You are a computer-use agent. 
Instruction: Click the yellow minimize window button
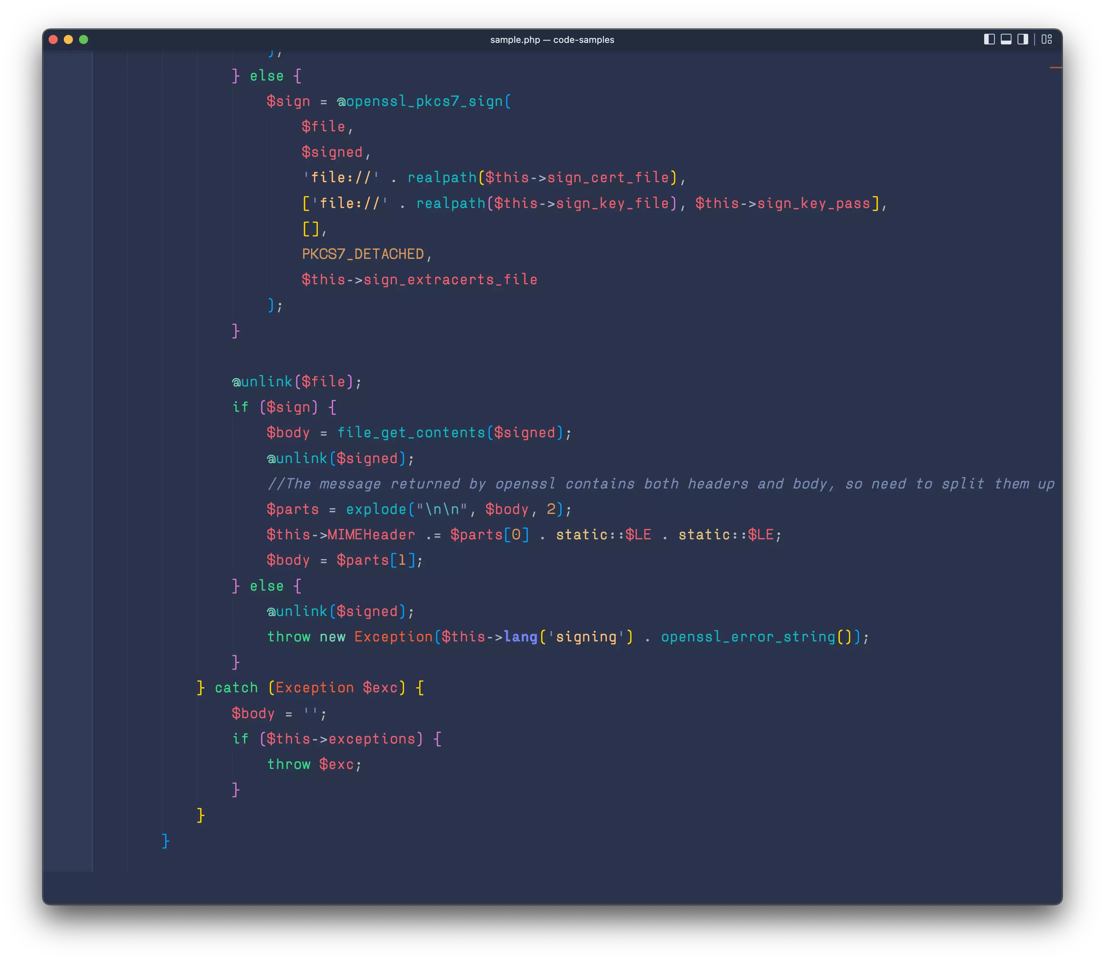[x=68, y=39]
